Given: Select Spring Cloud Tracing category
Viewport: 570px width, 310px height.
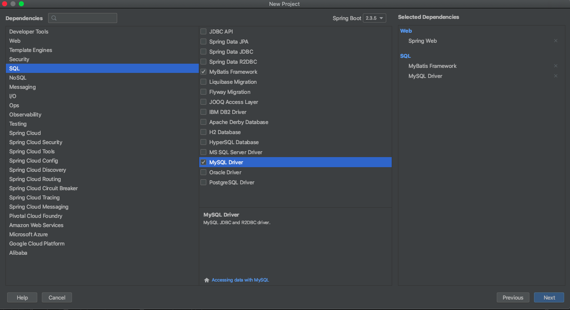Looking at the screenshot, I should coord(102,198).
